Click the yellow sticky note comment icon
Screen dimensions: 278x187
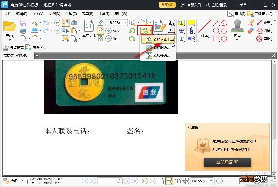pos(191,23)
